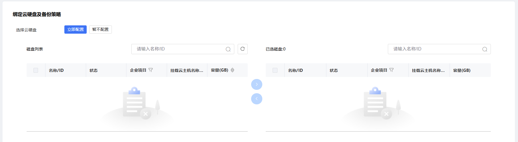Click search magnifier in selected disks search box
The height and width of the screenshot is (142, 518).
485,49
